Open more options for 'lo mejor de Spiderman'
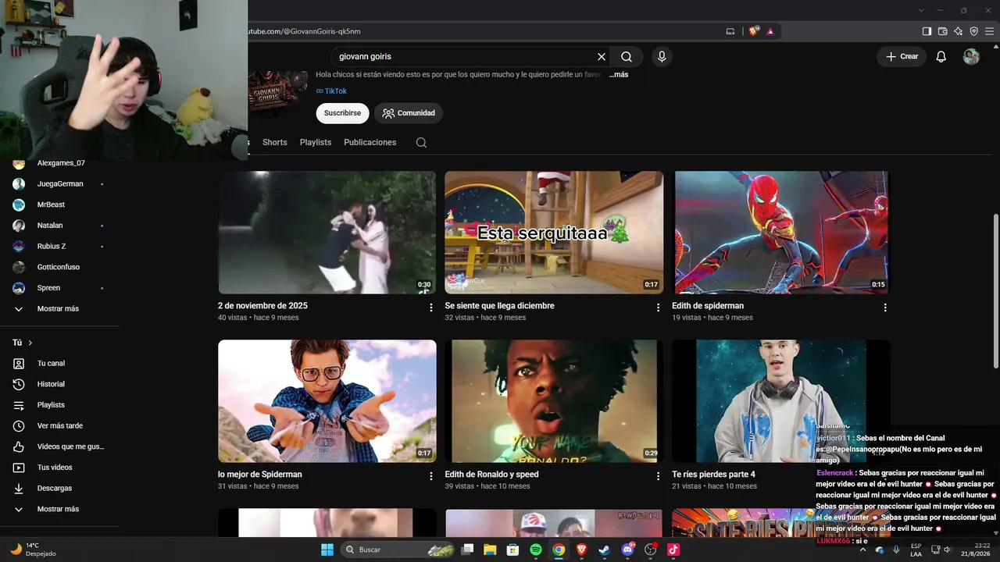The height and width of the screenshot is (562, 1000). tap(431, 476)
